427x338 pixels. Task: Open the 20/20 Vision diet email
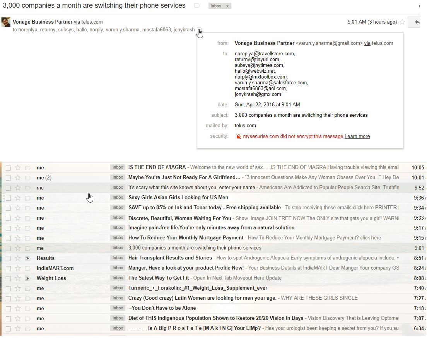tap(215, 318)
